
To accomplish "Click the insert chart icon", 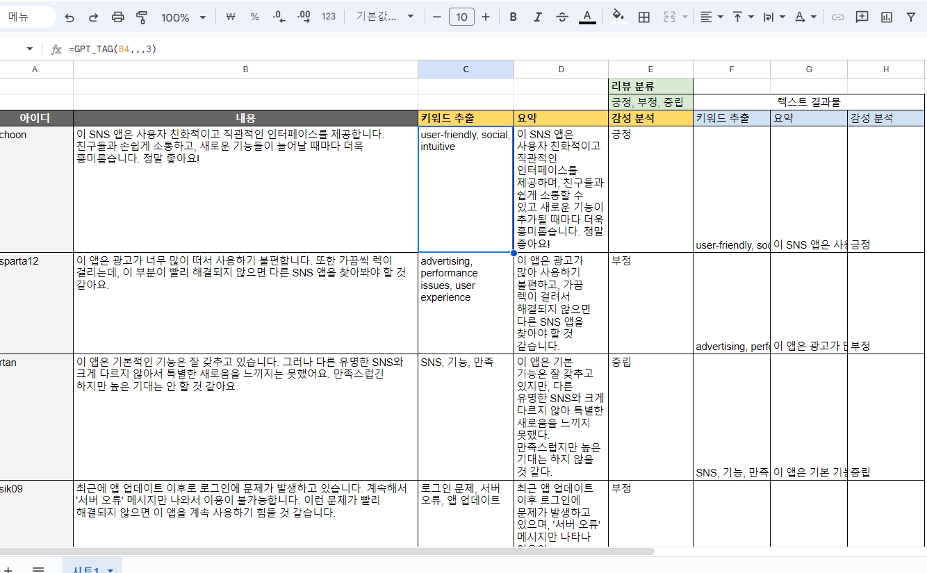I will tap(887, 17).
